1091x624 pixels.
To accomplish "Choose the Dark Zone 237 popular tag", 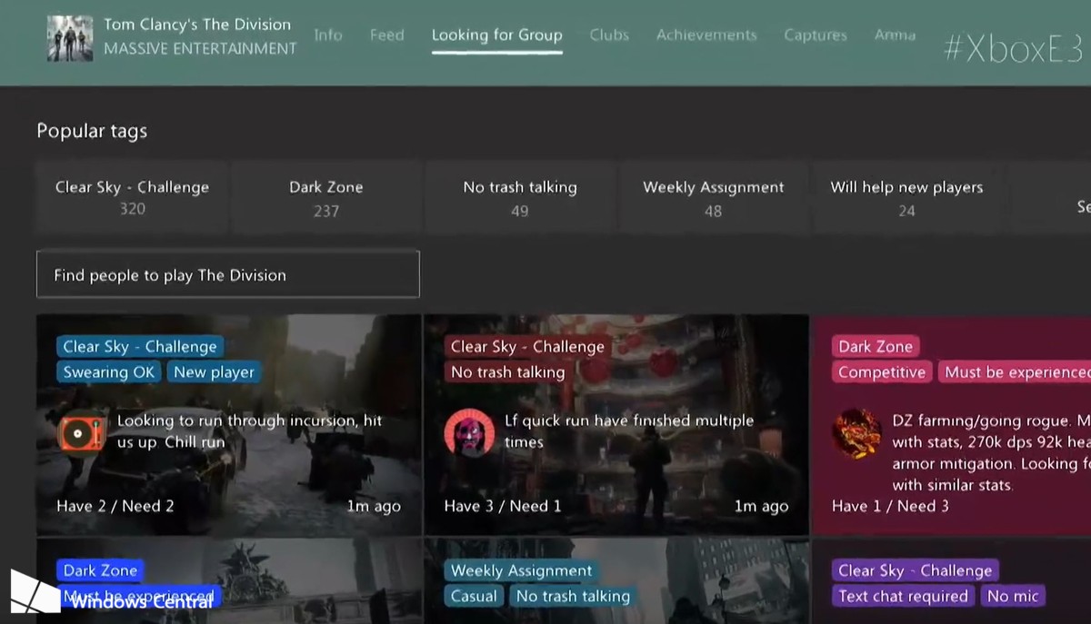I will coord(326,197).
